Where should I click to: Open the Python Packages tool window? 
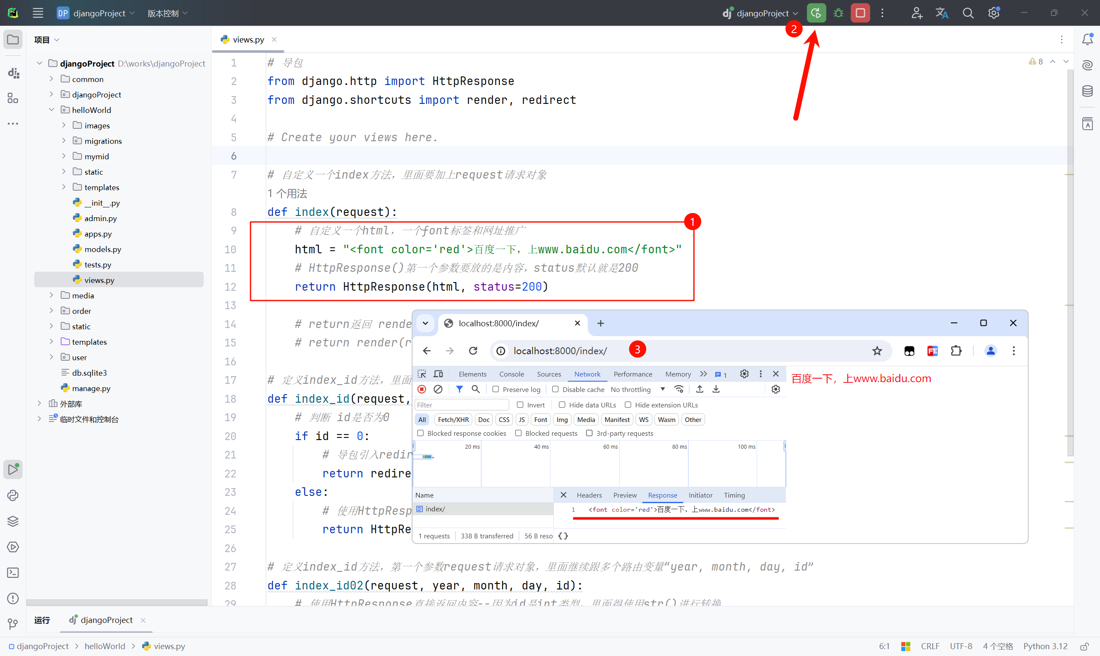pyautogui.click(x=13, y=495)
